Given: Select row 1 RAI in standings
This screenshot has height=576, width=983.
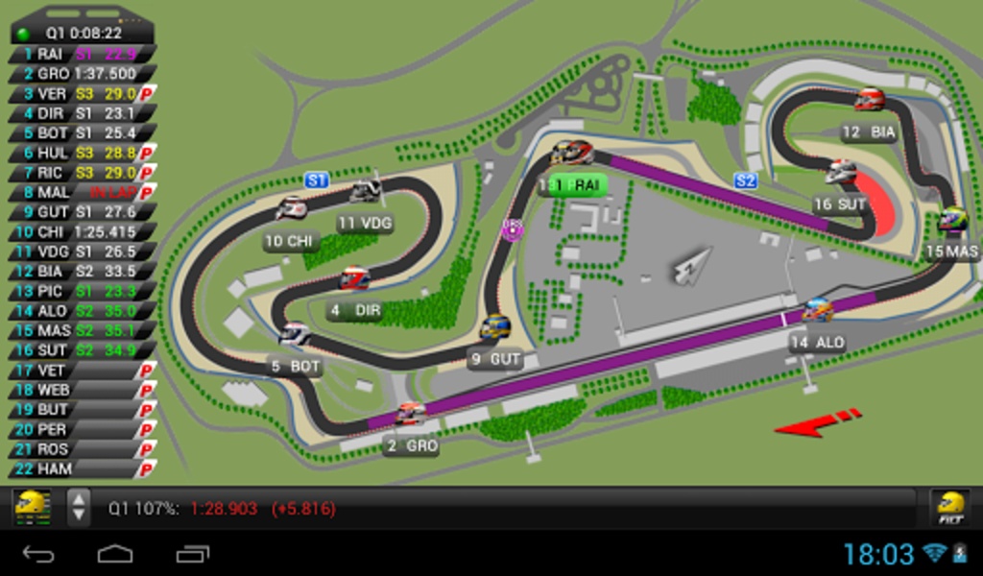Looking at the screenshot, I should click(x=83, y=54).
